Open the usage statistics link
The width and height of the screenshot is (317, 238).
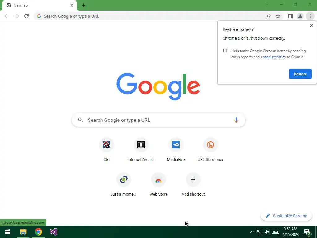tap(273, 57)
